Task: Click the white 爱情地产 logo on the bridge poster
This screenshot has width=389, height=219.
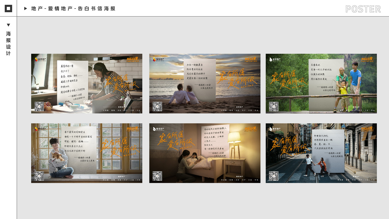Action: tap(275, 60)
